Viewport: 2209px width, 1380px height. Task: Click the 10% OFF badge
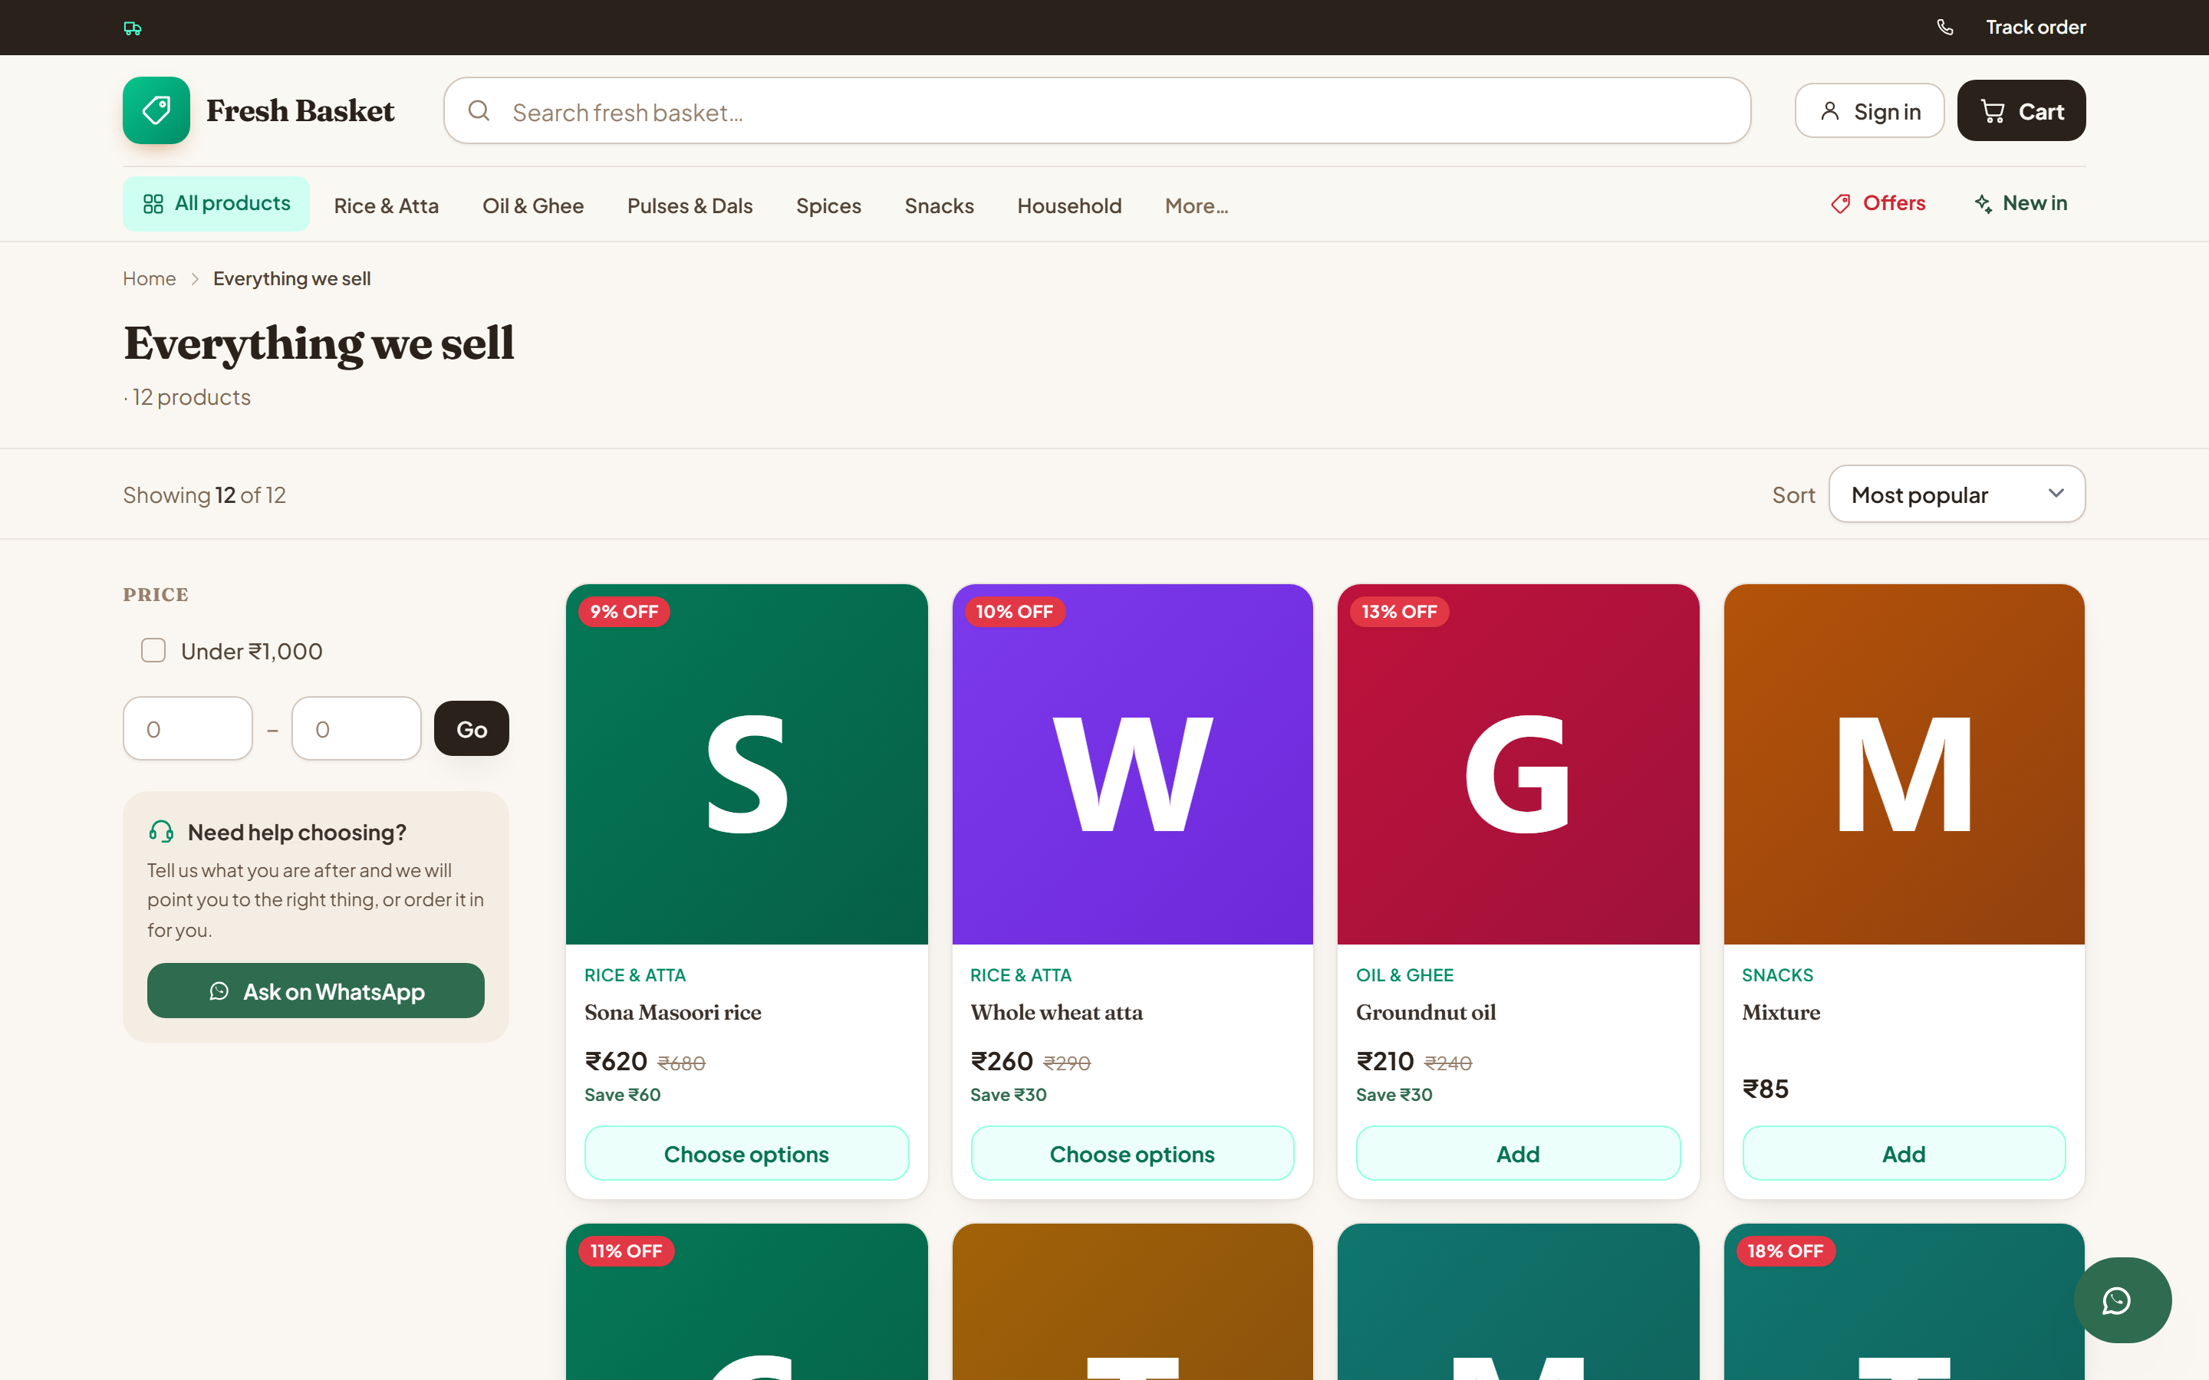pyautogui.click(x=1013, y=612)
